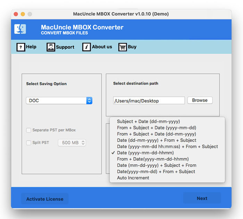Click the MacUncle Finder-face logo
Screen dimensions: 243x219
click(20, 29)
